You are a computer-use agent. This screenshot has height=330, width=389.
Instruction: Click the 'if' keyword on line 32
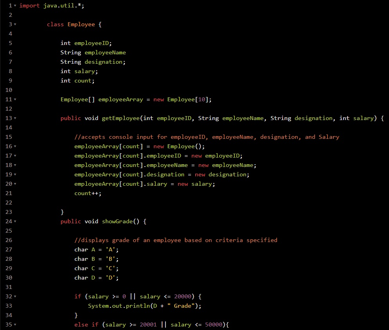click(77, 296)
